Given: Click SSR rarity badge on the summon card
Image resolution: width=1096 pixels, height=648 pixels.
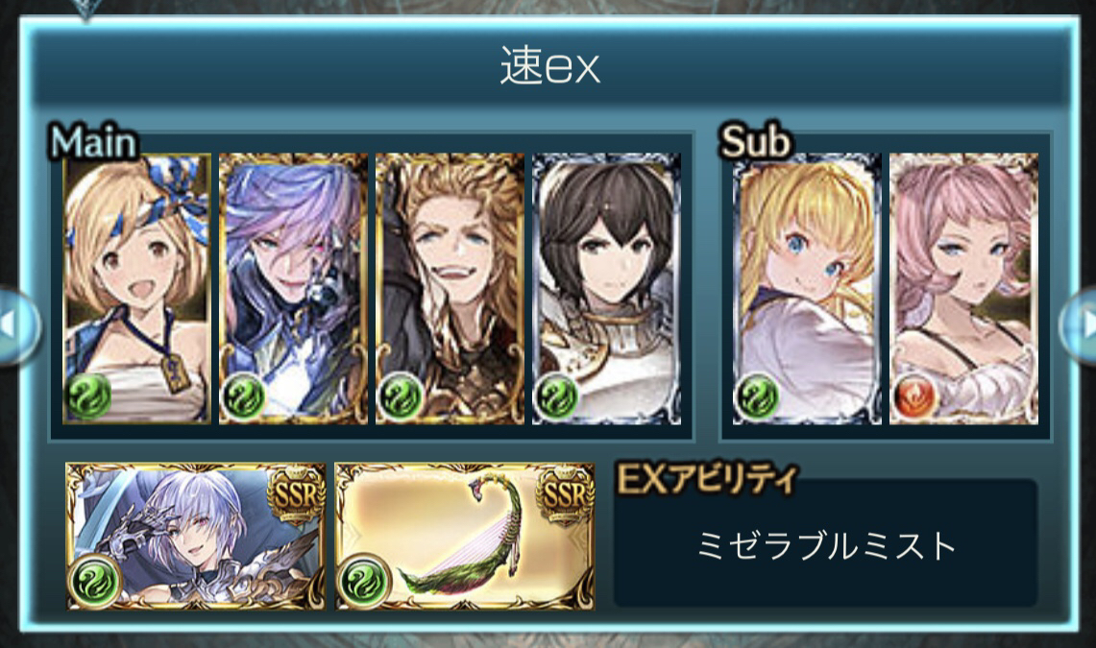Looking at the screenshot, I should 297,493.
